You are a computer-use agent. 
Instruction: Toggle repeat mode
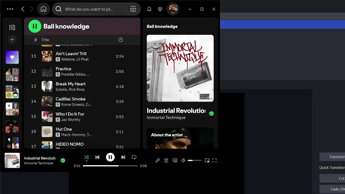[x=134, y=157]
